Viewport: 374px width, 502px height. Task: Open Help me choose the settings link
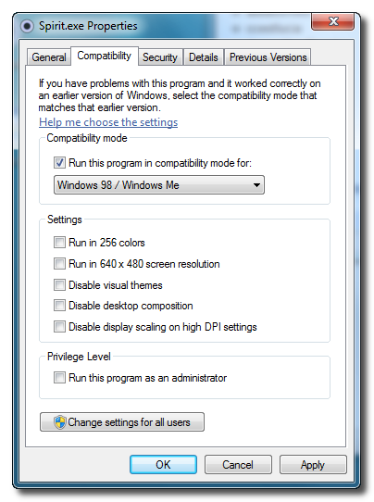[108, 122]
